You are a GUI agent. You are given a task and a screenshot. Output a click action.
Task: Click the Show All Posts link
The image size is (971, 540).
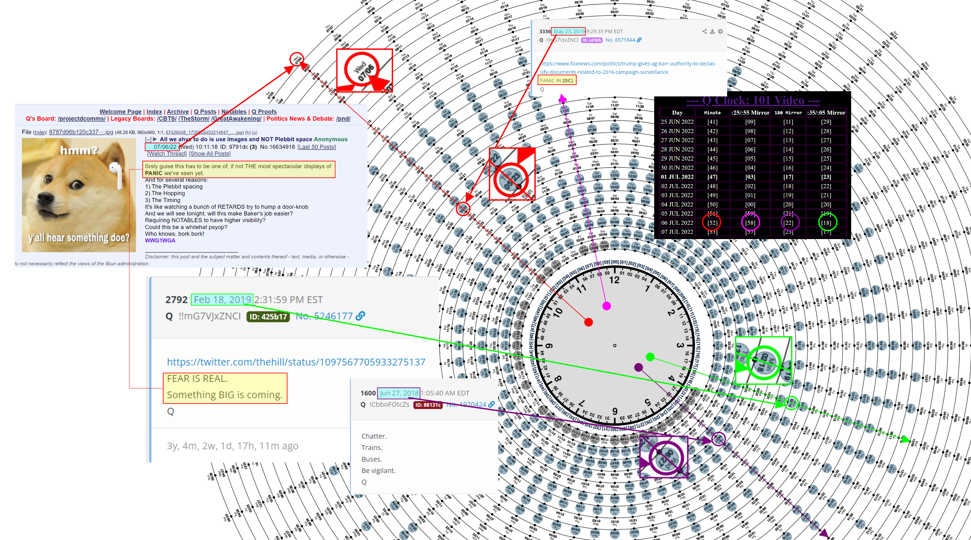point(210,153)
